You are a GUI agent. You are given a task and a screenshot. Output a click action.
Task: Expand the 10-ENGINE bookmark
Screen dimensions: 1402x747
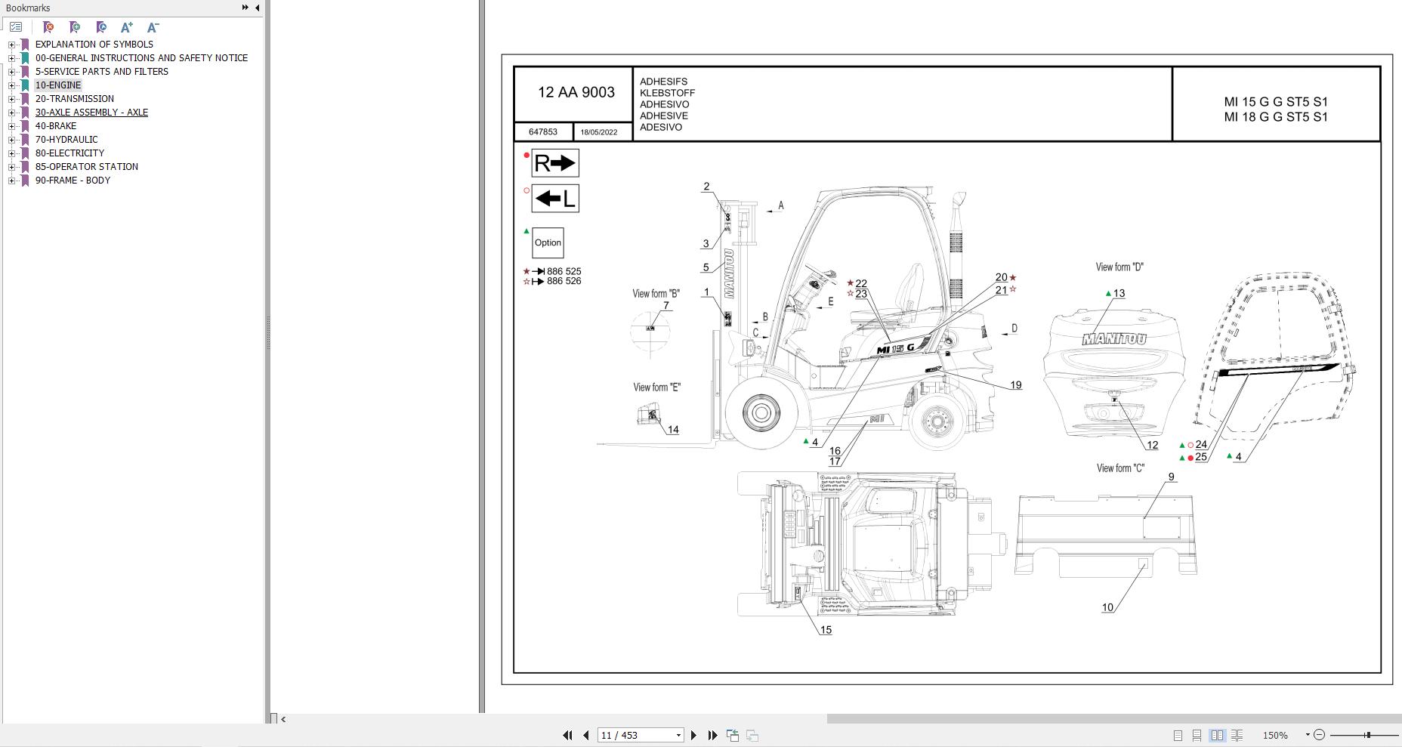click(x=11, y=85)
